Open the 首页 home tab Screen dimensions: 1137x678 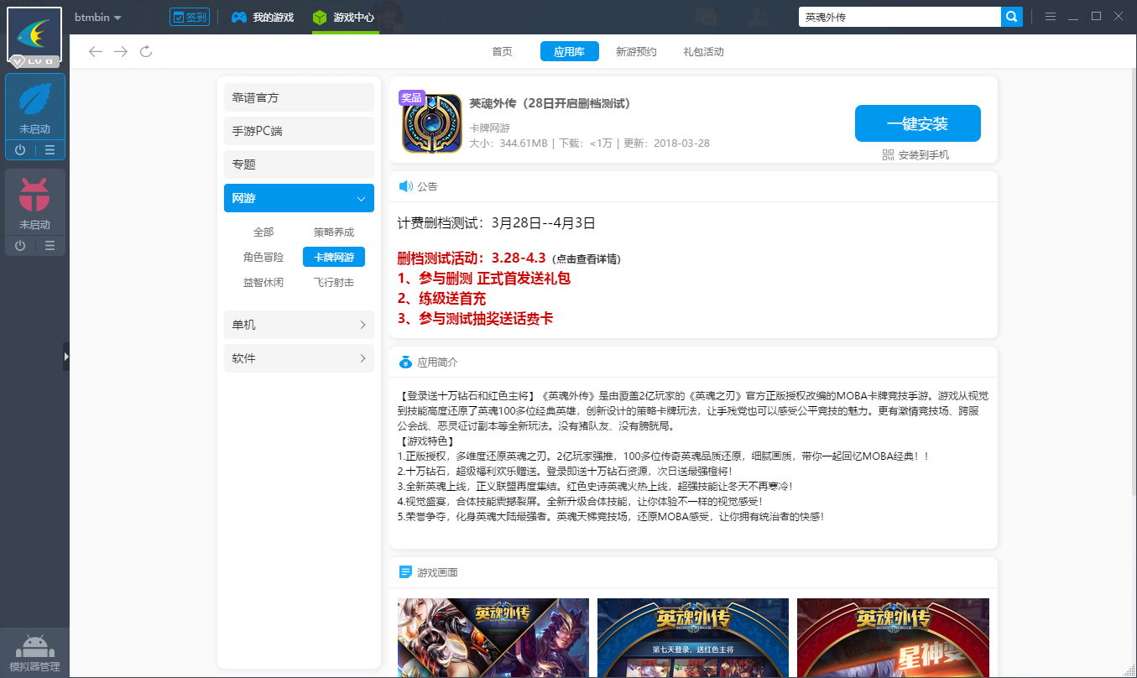pos(502,51)
